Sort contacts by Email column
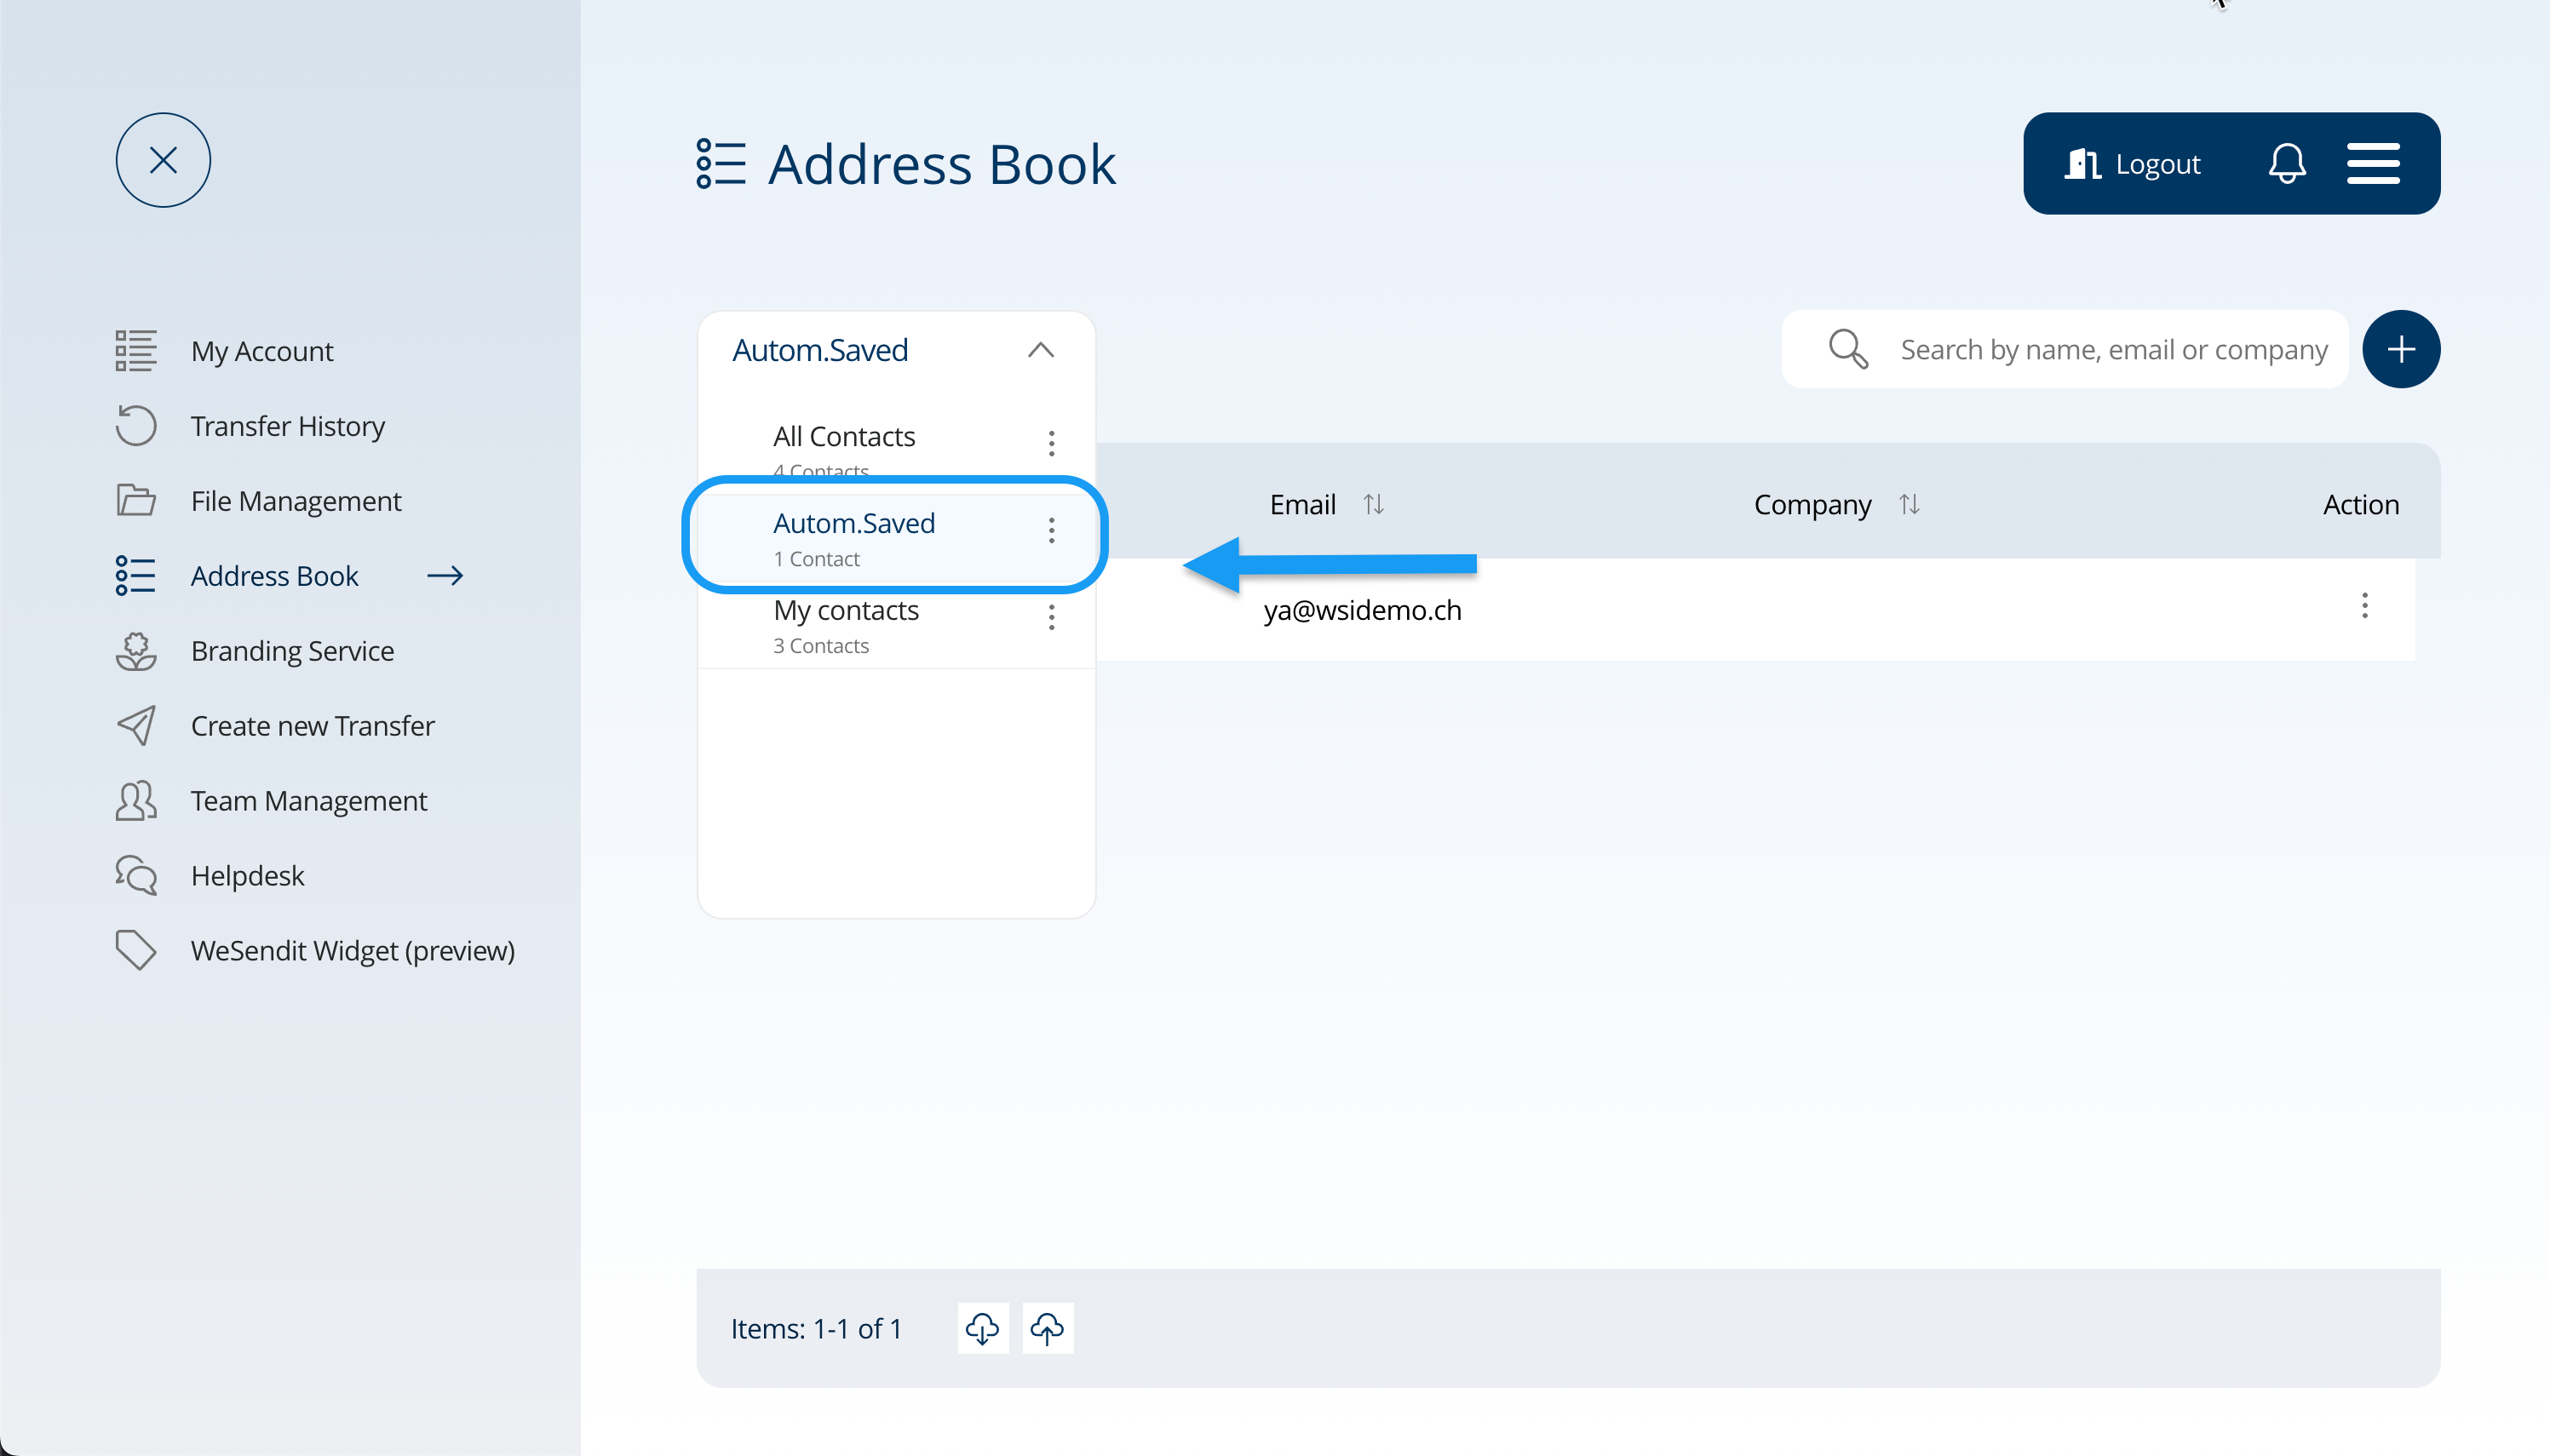Screen dimensions: 2550x1456 [1373, 505]
